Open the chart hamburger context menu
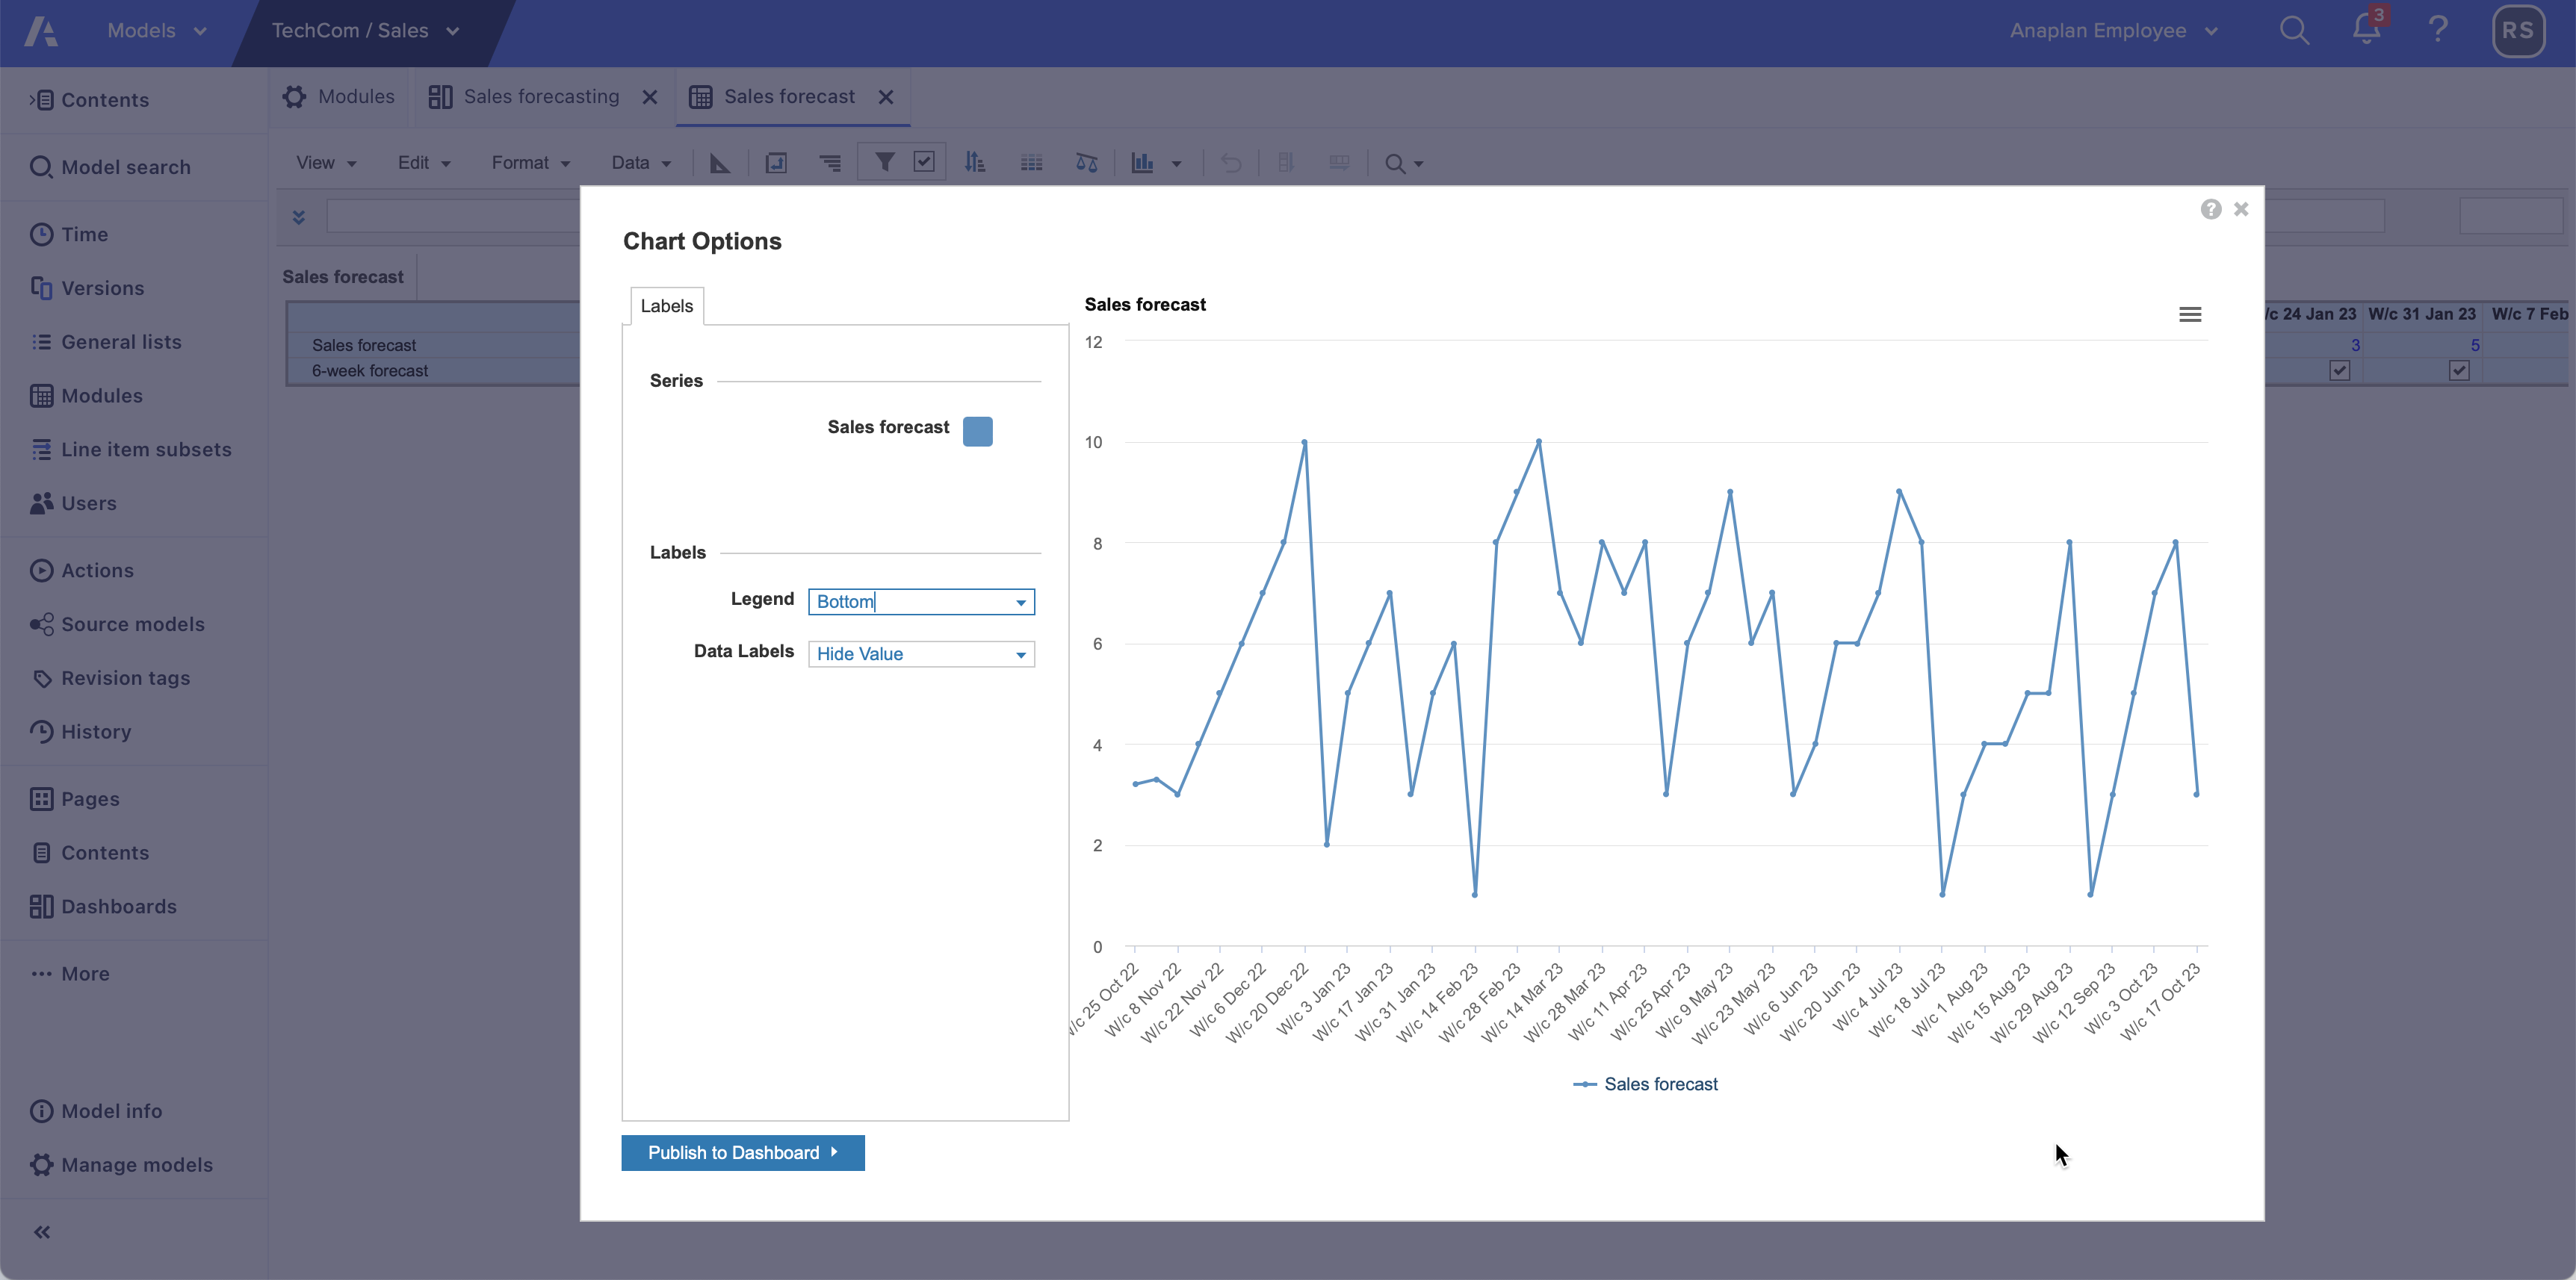 tap(2189, 314)
